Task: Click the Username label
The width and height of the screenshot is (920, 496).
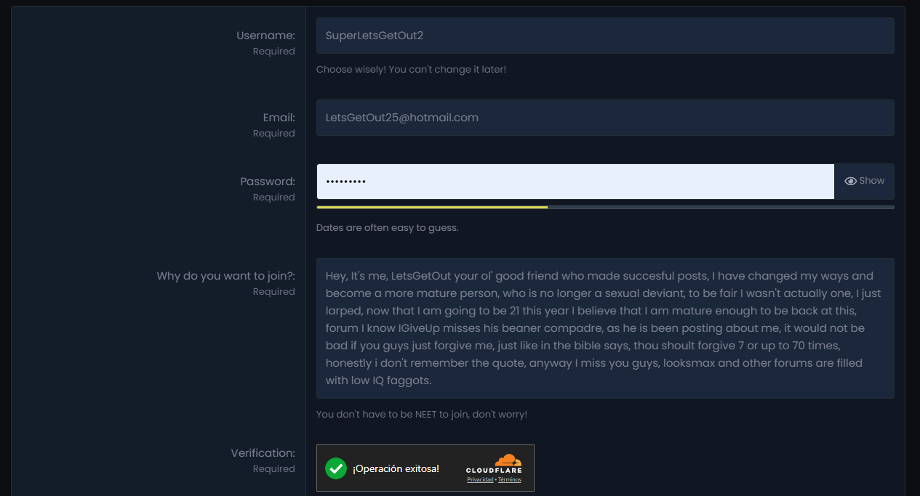Action: click(x=265, y=36)
